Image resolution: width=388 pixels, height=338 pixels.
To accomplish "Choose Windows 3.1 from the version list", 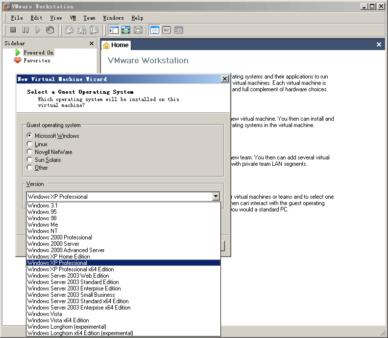I will [123, 206].
